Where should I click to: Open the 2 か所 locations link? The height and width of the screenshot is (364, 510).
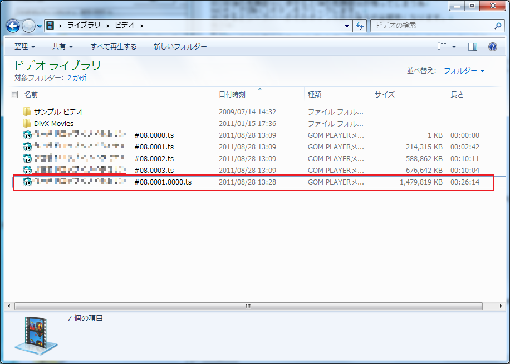tap(77, 78)
